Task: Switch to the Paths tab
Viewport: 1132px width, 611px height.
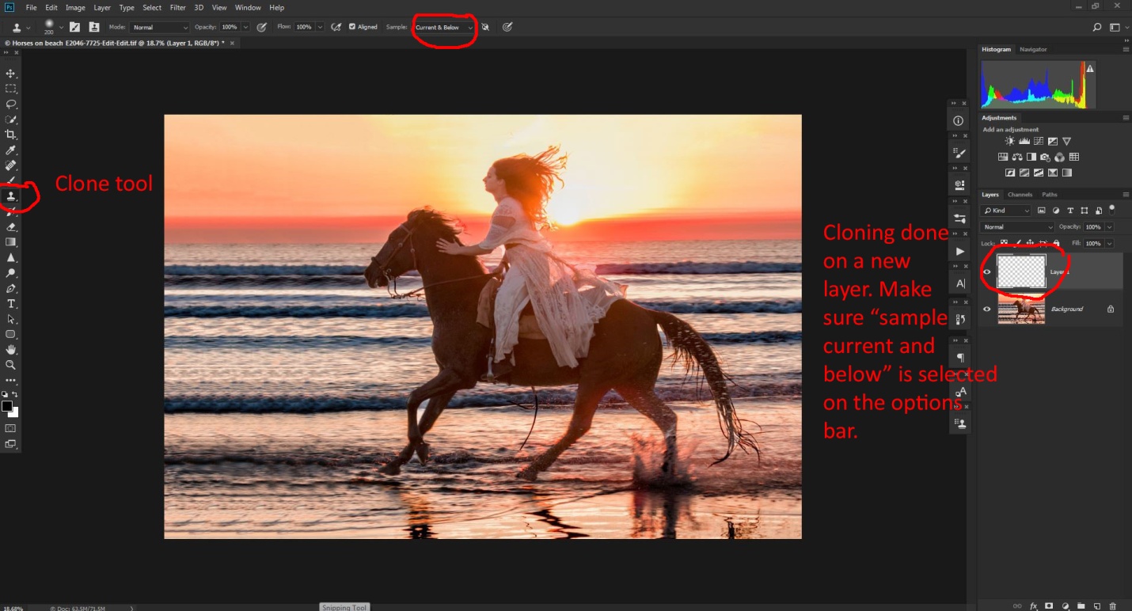Action: coord(1049,195)
